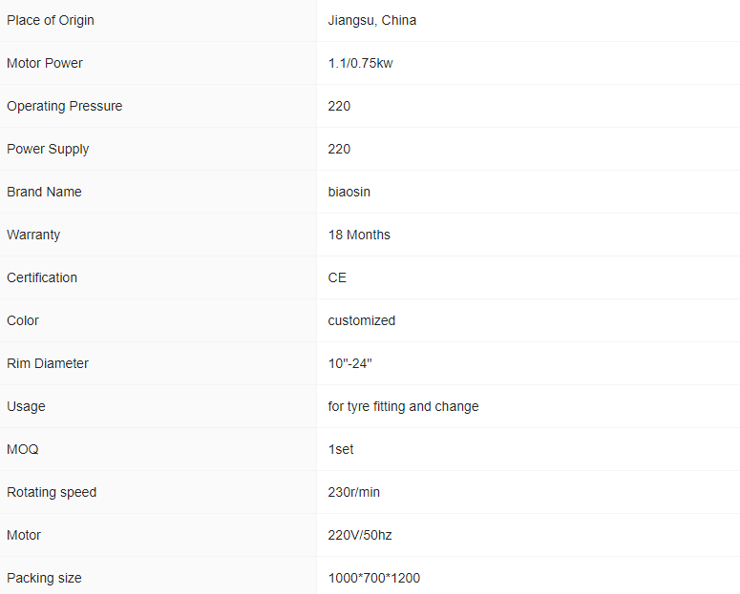740x594 pixels.
Task: Click the Operating Pressure label
Action: point(64,106)
